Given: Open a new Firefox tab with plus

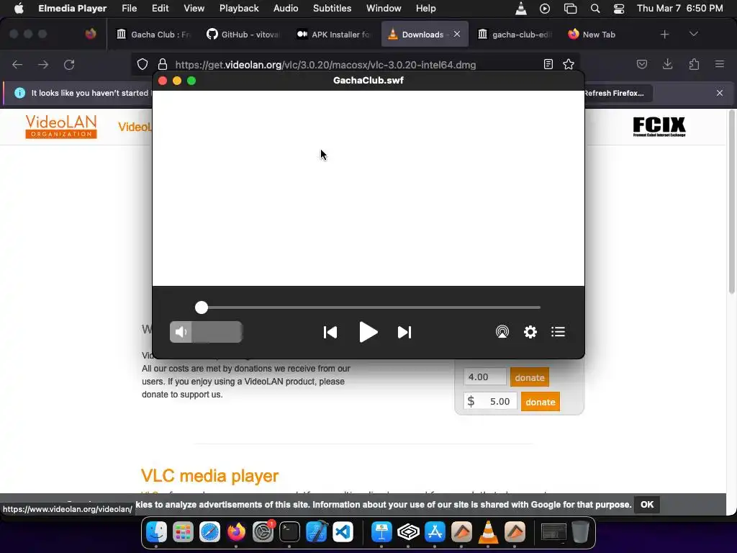Looking at the screenshot, I should pos(664,35).
